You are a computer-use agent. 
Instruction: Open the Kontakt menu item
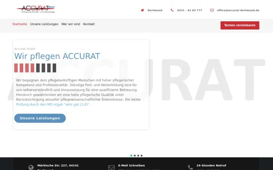pos(89,24)
